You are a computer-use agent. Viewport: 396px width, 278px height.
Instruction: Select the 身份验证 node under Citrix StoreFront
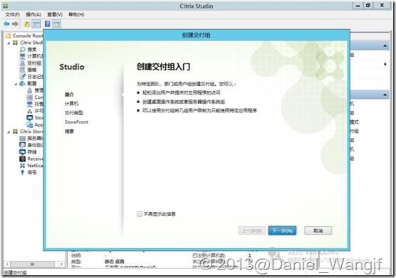[x=31, y=145]
